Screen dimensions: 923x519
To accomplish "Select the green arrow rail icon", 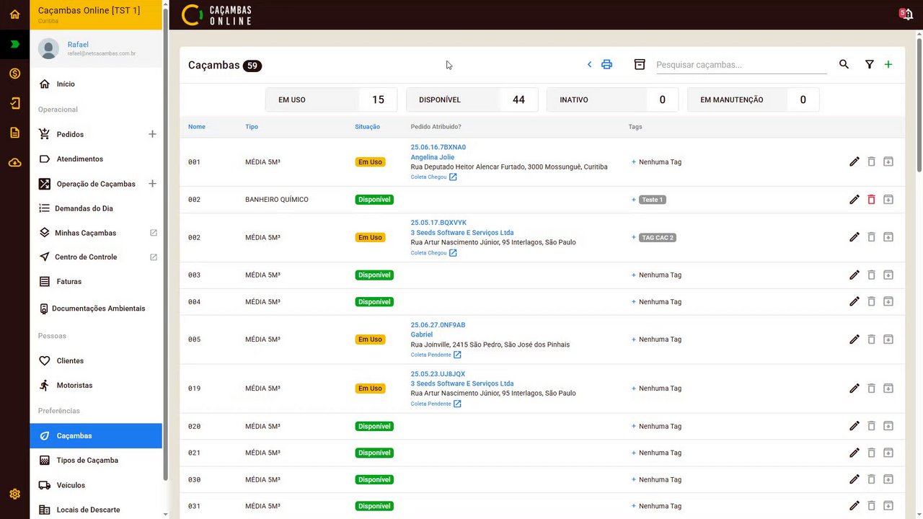I will click(x=14, y=44).
